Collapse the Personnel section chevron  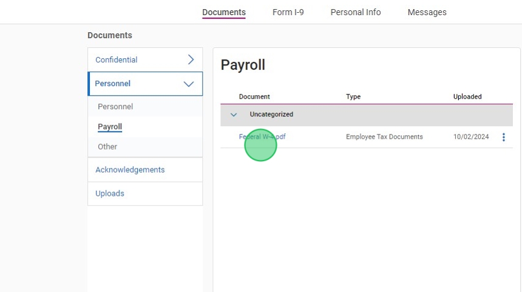click(x=189, y=84)
